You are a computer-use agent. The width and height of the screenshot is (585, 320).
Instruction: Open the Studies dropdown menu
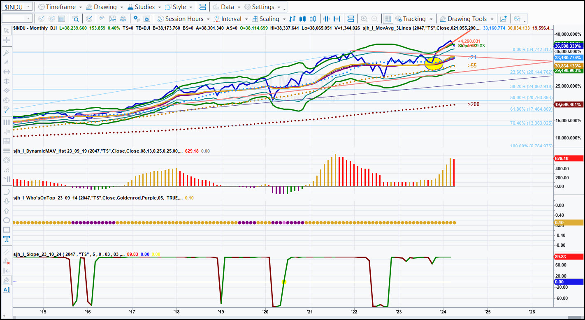[x=145, y=7]
